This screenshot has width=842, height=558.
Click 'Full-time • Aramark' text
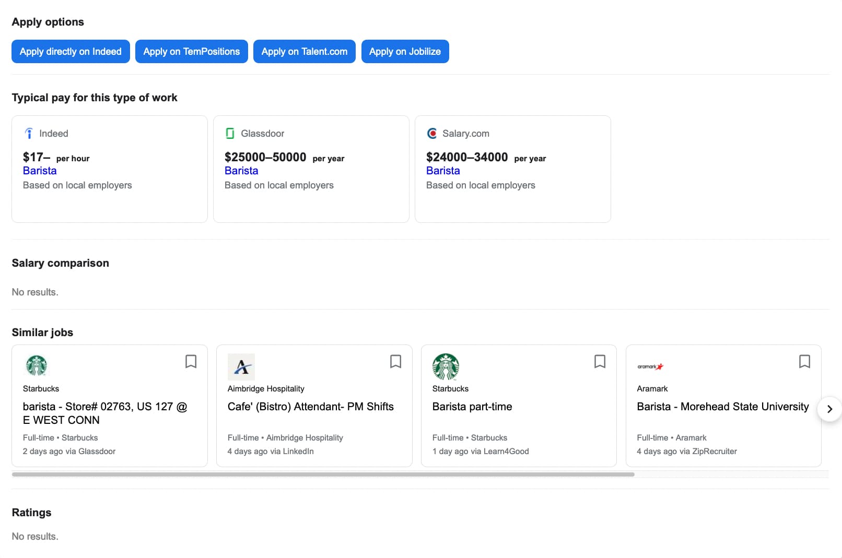672,438
